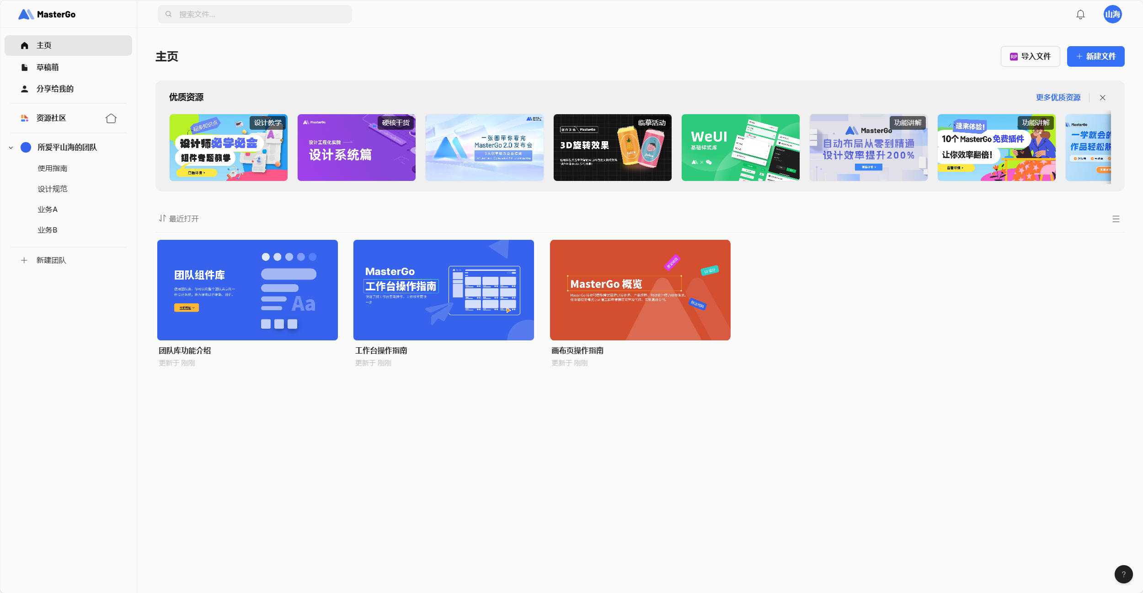Open the 山海 user avatar menu
Viewport: 1143px width, 593px height.
click(1112, 14)
